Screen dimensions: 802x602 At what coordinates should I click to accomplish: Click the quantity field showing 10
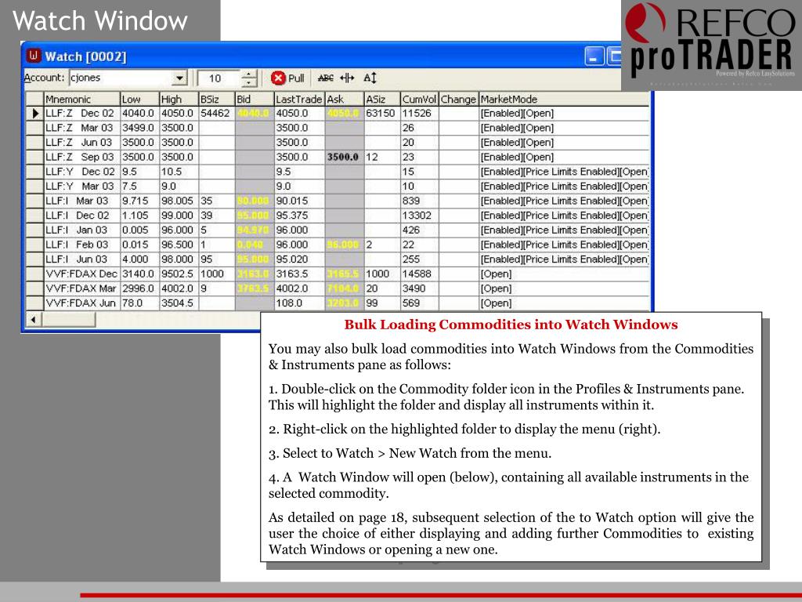(x=218, y=78)
